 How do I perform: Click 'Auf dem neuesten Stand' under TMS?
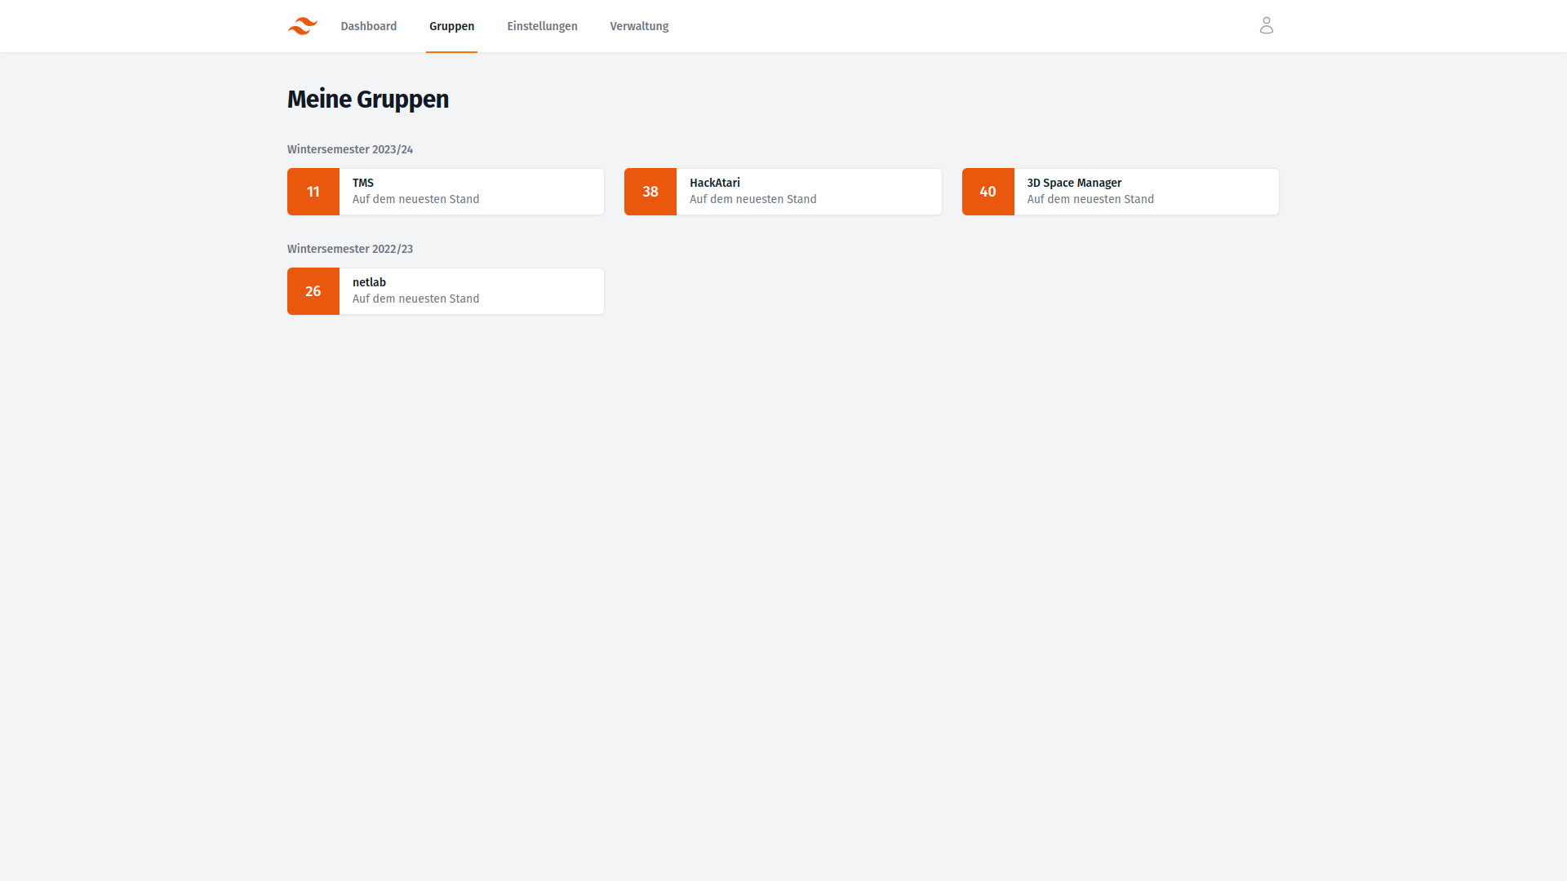click(415, 199)
